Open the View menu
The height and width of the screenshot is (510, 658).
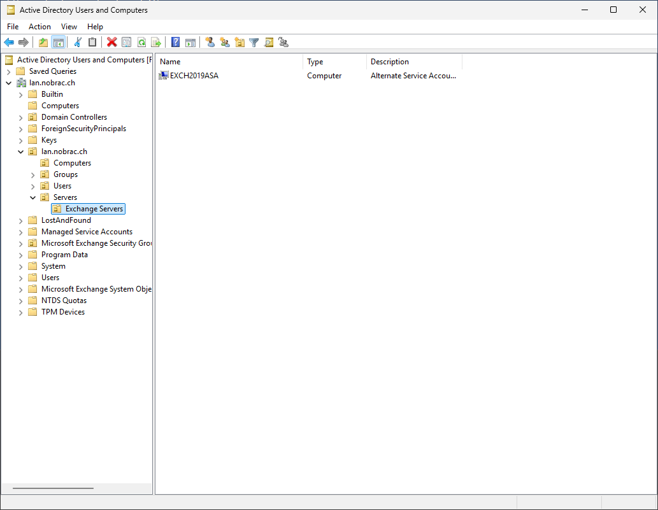(69, 26)
